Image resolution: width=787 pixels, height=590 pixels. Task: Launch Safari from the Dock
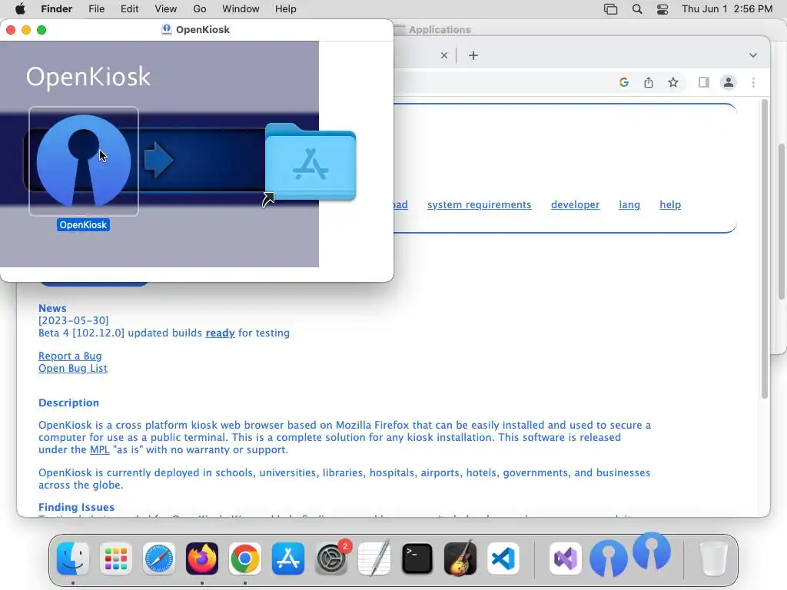[x=159, y=559]
